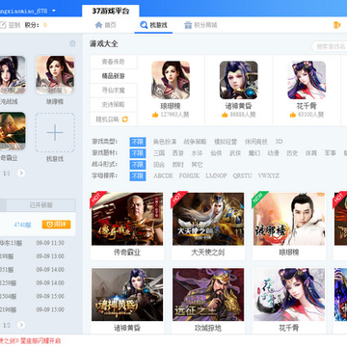Filter theme by 西游
The image size is (347, 347).
tap(177, 153)
